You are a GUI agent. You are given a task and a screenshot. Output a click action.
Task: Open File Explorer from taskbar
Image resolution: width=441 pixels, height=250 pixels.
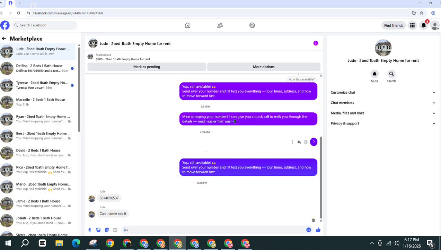pos(59,243)
